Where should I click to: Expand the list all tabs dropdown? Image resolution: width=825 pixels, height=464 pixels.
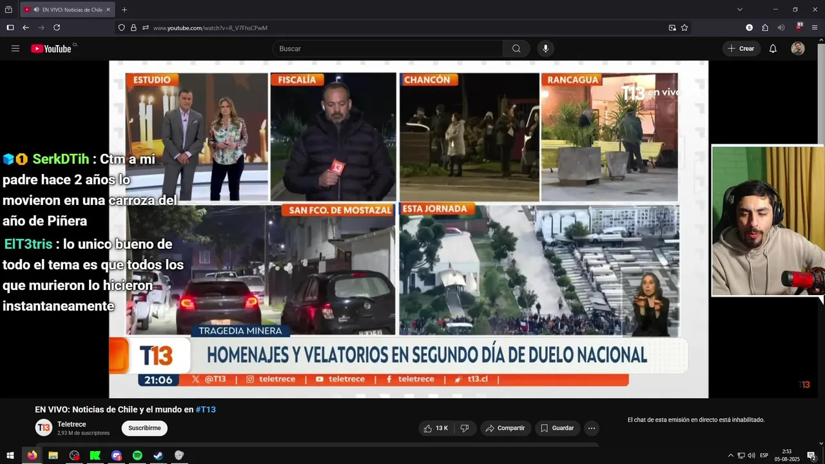coord(740,10)
